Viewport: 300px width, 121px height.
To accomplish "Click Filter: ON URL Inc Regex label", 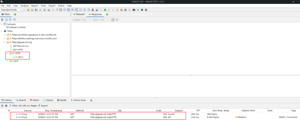I will point(25,105).
